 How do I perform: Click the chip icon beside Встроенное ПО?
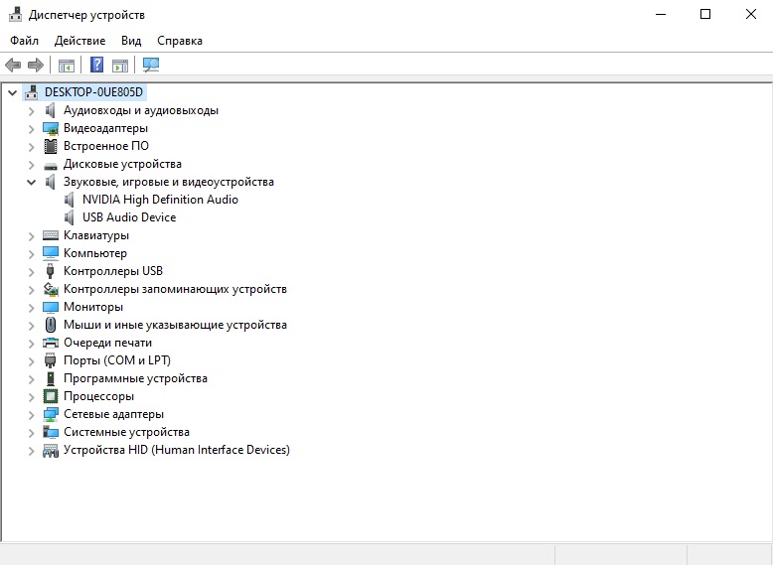click(x=51, y=146)
